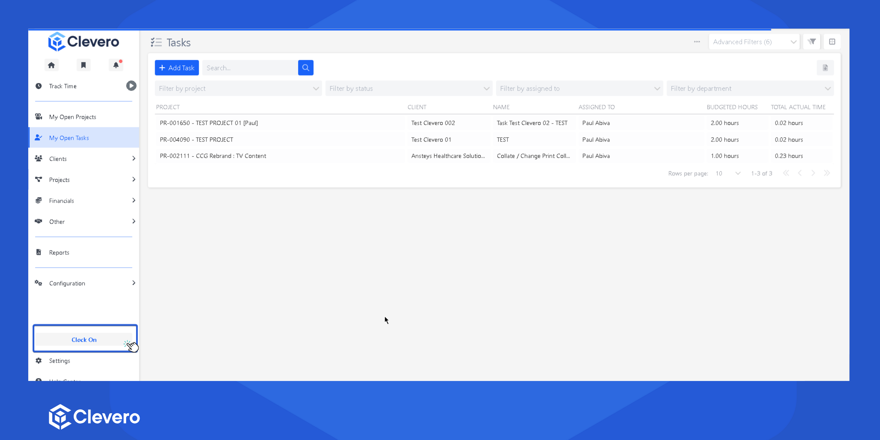Expand the Financials sidebar section
The image size is (880, 440).
coord(85,201)
